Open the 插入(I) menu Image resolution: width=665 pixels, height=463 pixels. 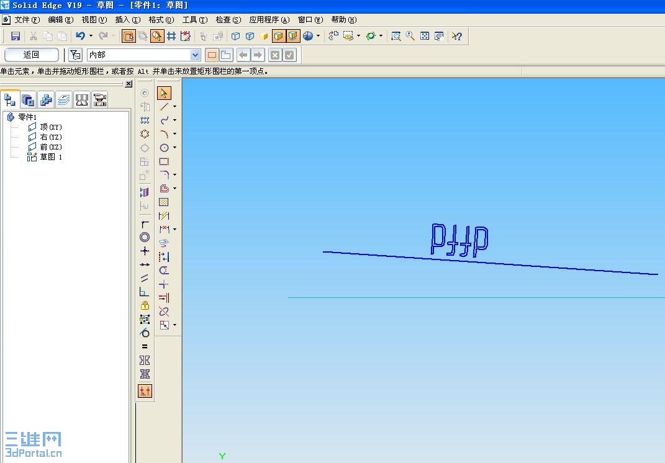[128, 20]
